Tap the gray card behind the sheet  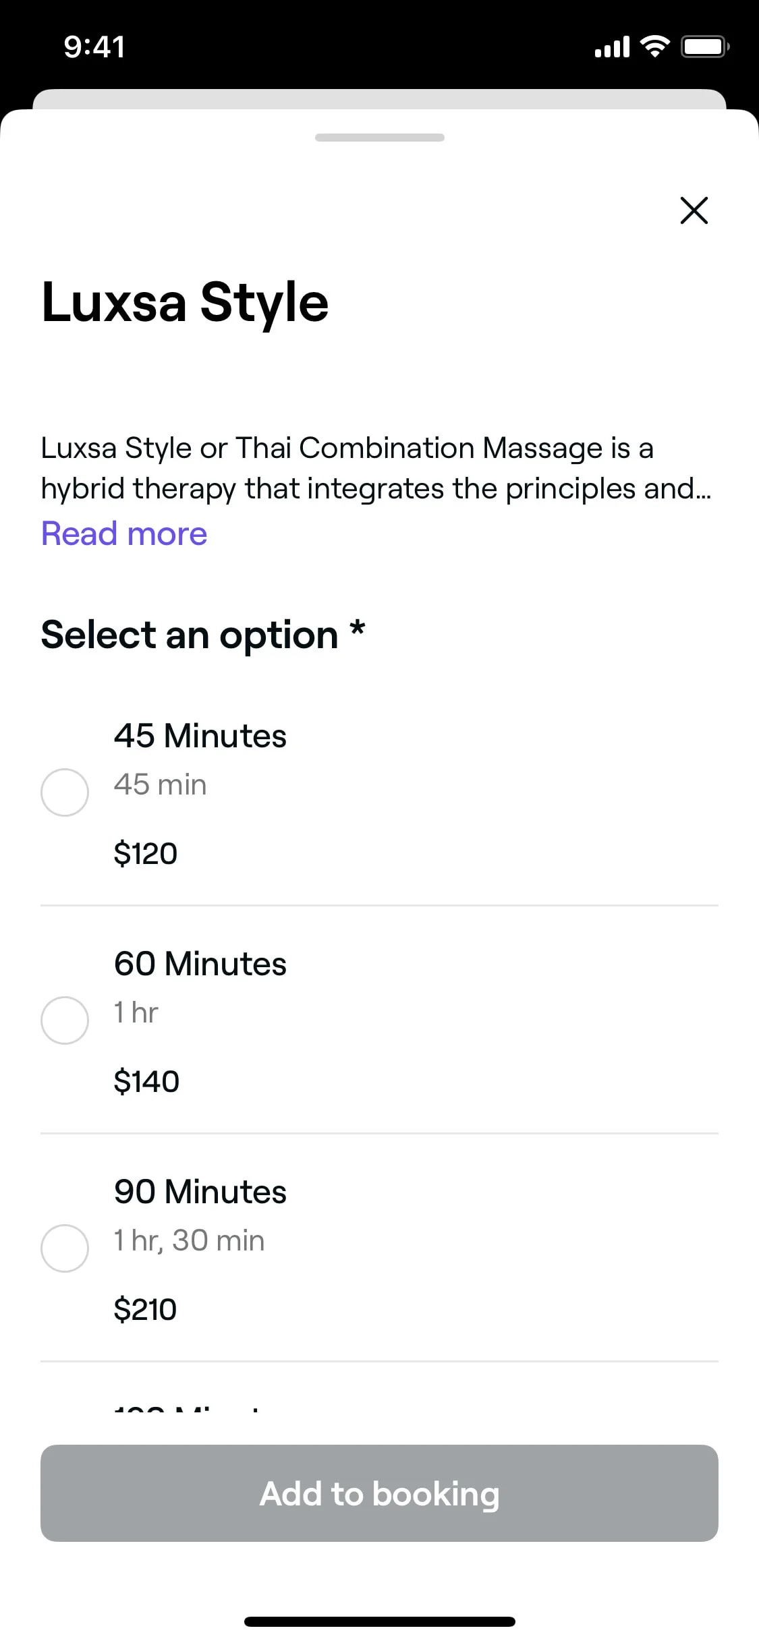coord(379,98)
